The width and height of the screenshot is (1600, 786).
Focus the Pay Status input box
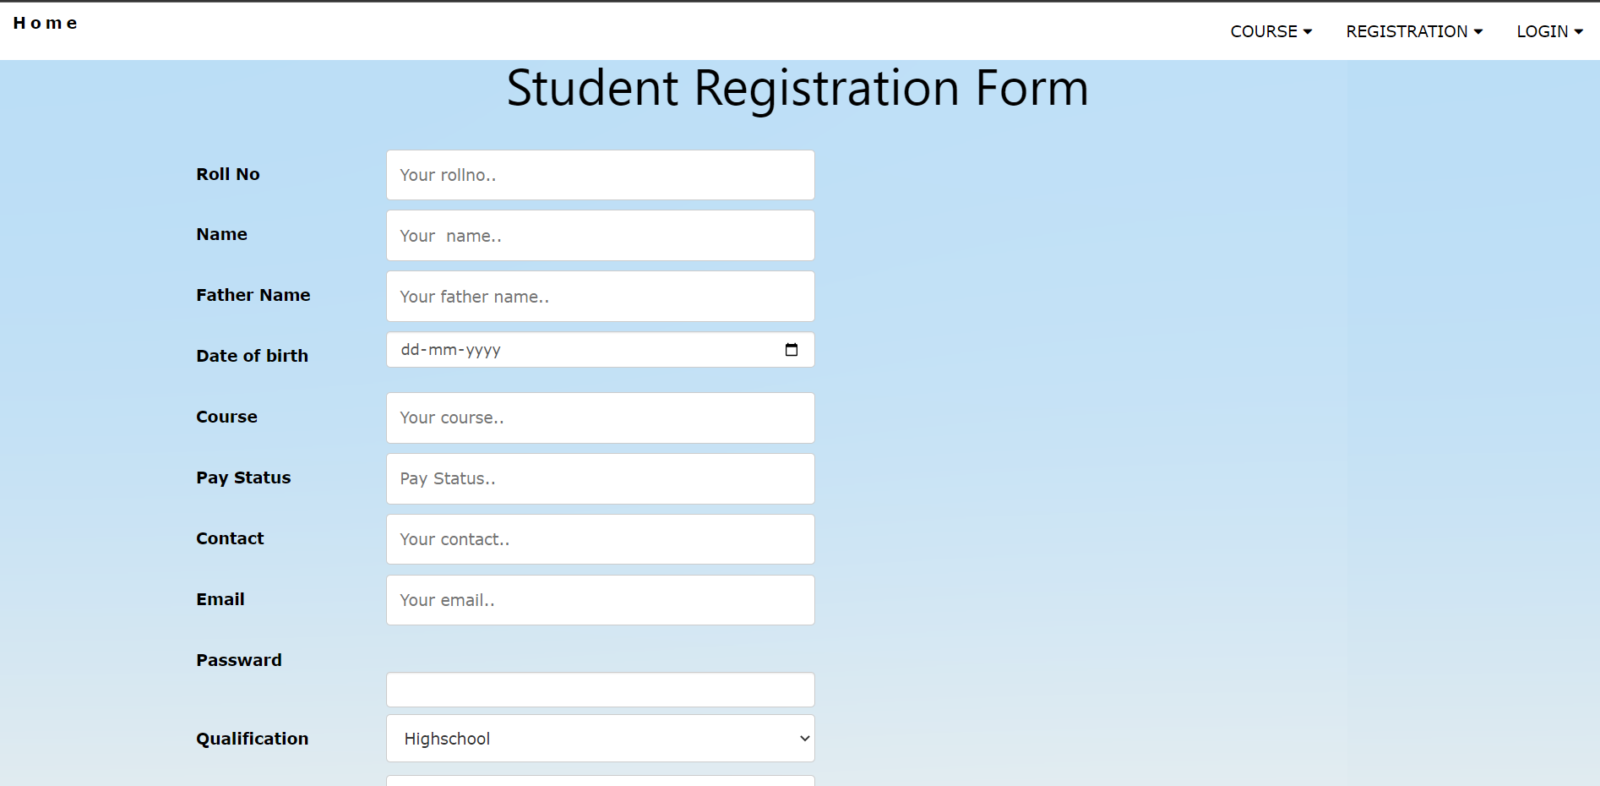point(600,478)
